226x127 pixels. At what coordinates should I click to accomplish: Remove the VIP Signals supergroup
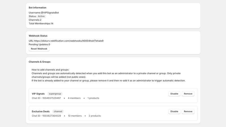click(x=188, y=94)
